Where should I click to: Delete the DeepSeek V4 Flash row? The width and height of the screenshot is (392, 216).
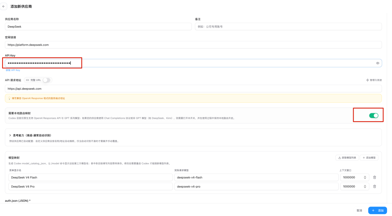pos(375,178)
